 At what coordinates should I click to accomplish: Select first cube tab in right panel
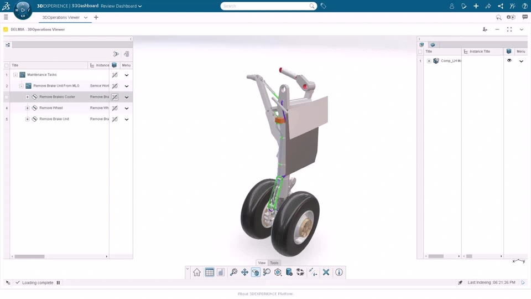pyautogui.click(x=421, y=45)
